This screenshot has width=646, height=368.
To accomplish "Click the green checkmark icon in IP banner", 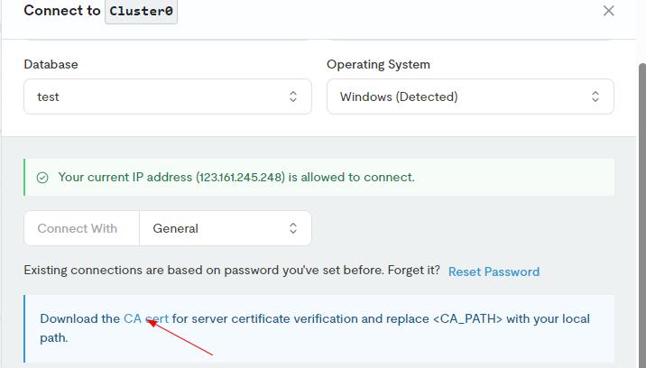I will tap(42, 178).
